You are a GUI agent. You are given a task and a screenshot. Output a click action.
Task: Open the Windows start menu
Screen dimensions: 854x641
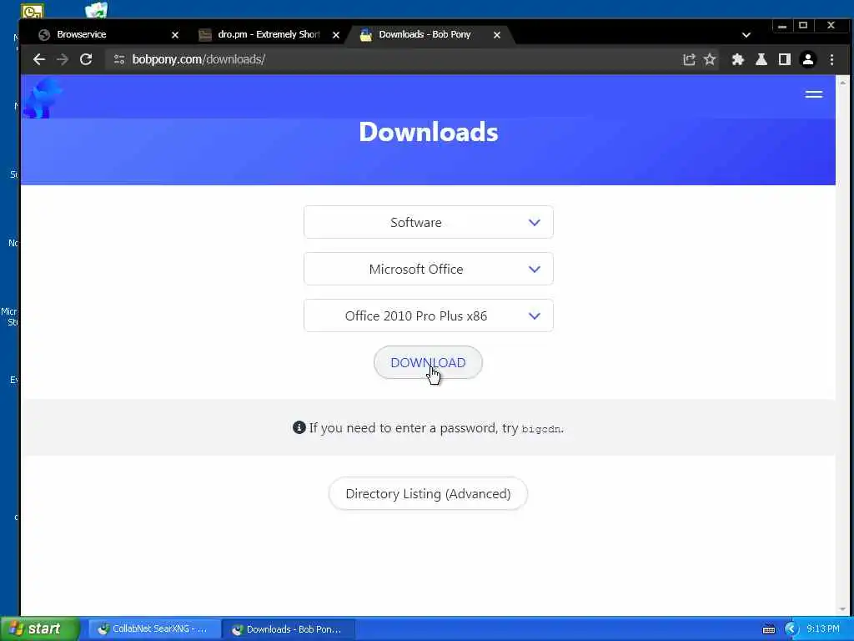click(x=39, y=629)
